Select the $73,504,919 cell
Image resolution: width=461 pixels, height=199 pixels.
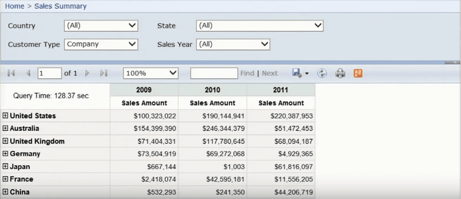144,154
